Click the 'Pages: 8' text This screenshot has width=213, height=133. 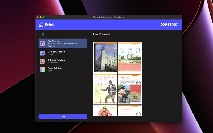[51, 46]
